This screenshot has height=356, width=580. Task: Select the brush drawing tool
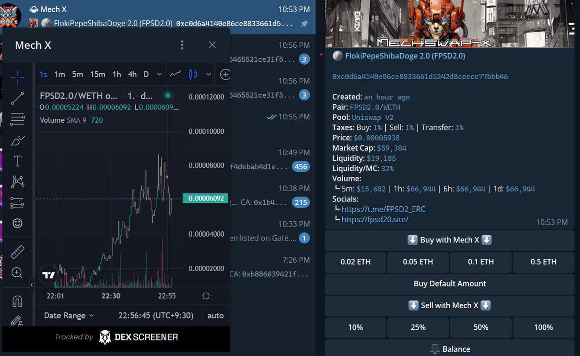point(18,140)
